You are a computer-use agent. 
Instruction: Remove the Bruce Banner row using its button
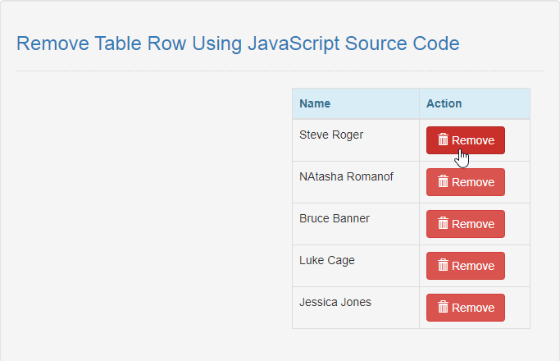pyautogui.click(x=466, y=224)
